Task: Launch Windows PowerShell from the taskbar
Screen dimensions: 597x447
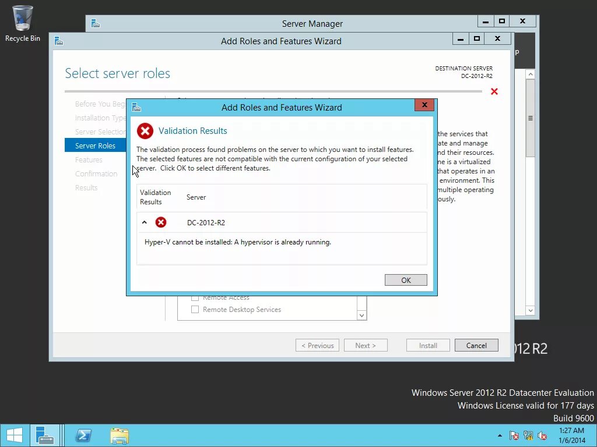Action: point(83,435)
